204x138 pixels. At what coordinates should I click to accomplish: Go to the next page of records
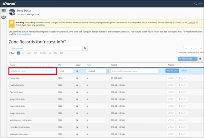(196, 48)
